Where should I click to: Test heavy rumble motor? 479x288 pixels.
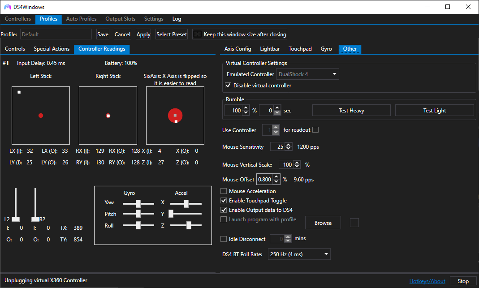click(351, 111)
